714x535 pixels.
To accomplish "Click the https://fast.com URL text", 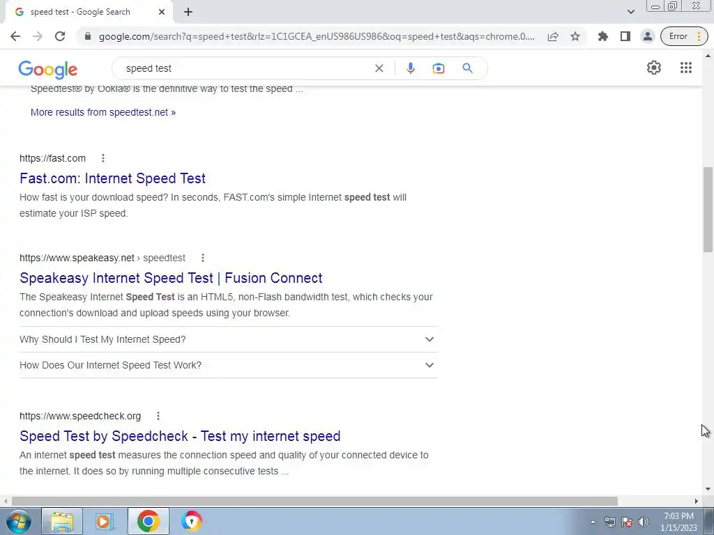I will [x=52, y=158].
